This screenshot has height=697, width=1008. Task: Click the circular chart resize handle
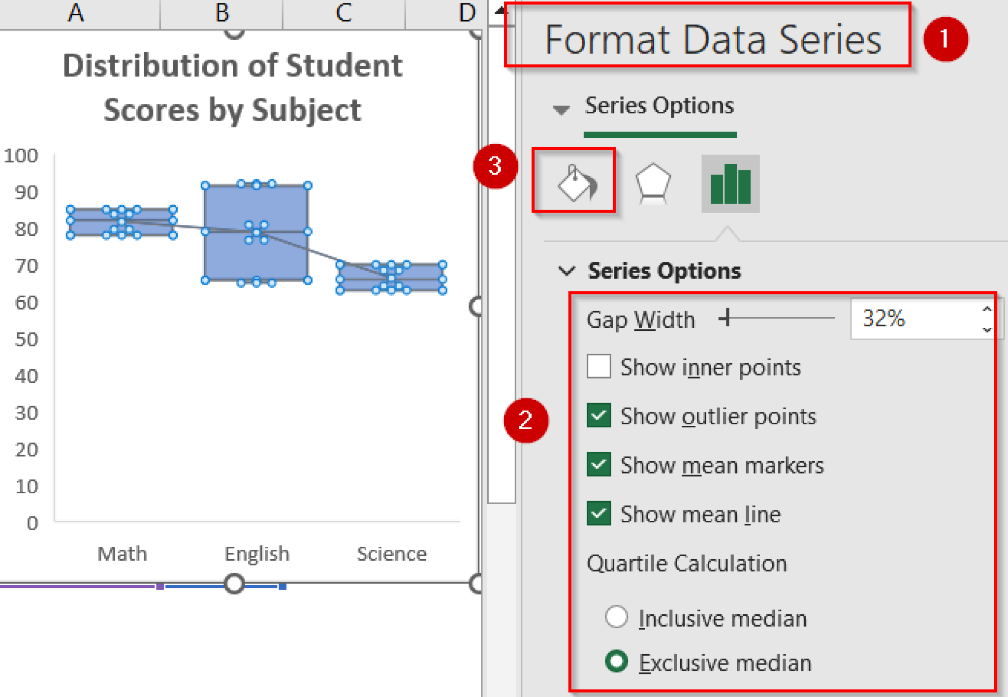[x=475, y=306]
